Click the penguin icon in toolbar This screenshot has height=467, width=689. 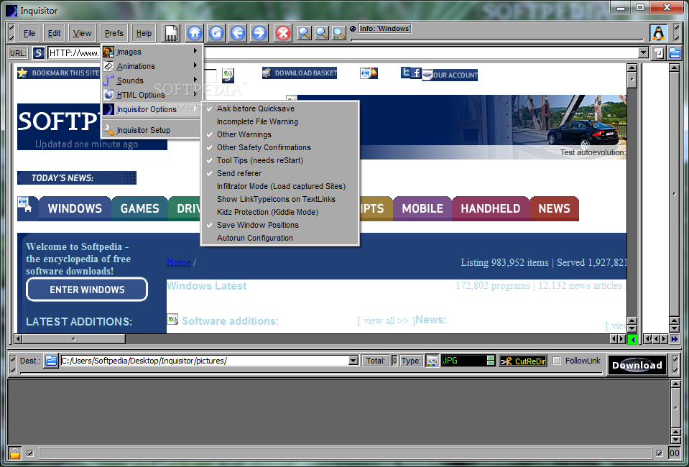click(658, 33)
